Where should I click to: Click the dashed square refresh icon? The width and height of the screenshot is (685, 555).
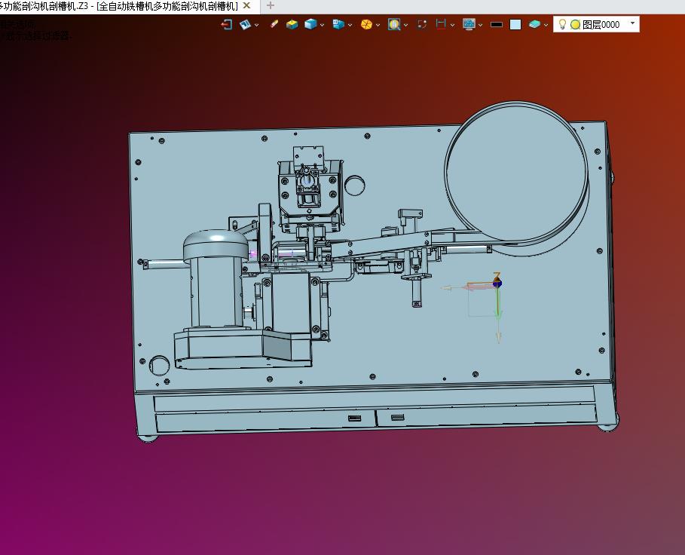422,24
